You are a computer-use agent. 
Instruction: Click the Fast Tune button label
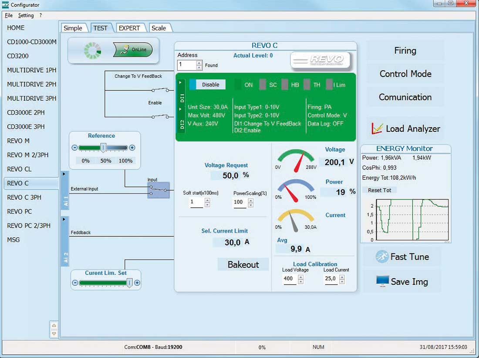(410, 256)
